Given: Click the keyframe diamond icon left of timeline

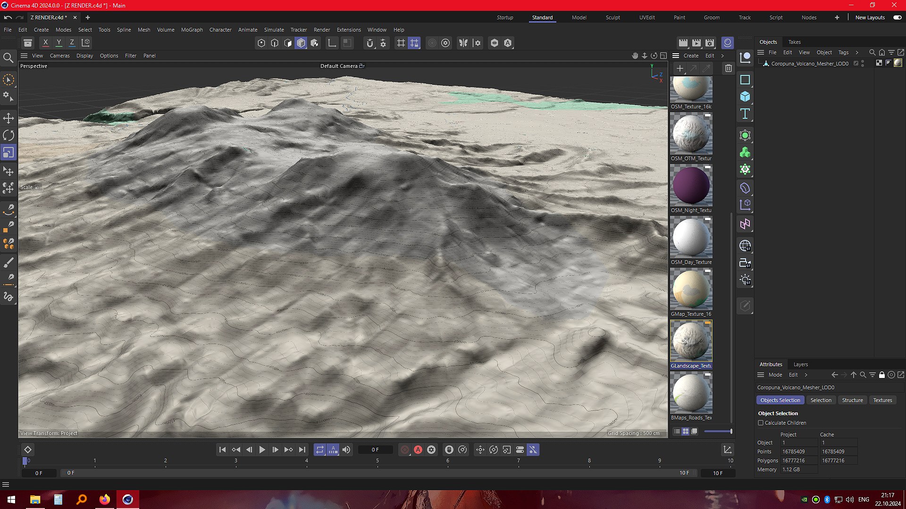Looking at the screenshot, I should point(28,450).
